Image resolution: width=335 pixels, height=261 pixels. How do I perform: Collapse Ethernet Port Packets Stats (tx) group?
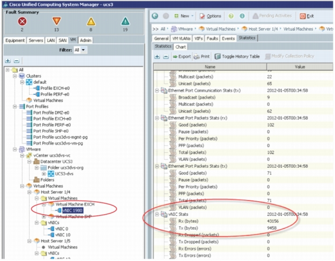(x=157, y=166)
